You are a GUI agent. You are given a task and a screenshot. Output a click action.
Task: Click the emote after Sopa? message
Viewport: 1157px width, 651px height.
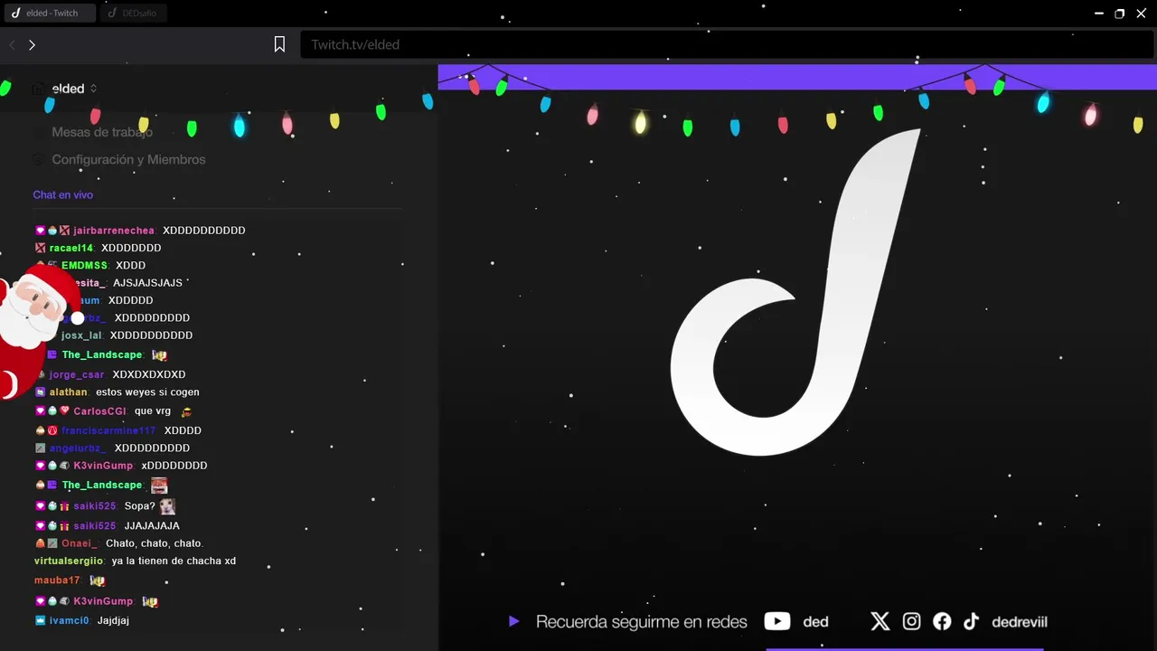pos(167,506)
